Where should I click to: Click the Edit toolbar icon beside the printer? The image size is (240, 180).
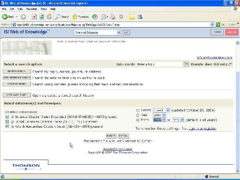(121, 17)
